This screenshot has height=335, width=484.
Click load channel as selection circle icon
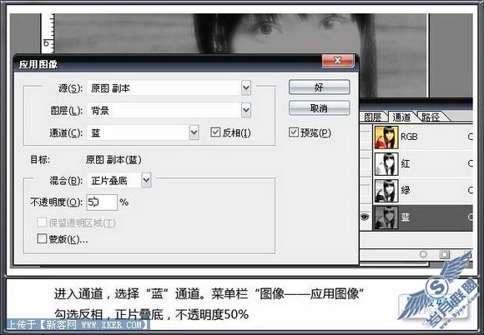coord(423,254)
